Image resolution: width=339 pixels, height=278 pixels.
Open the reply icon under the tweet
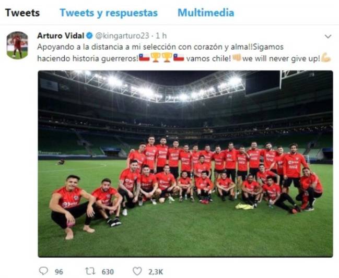(x=43, y=271)
